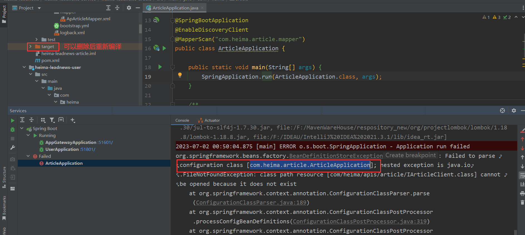The height and width of the screenshot is (235, 525).
Task: Click the Services layout icon at sidebar bottom
Action: [x=13, y=188]
